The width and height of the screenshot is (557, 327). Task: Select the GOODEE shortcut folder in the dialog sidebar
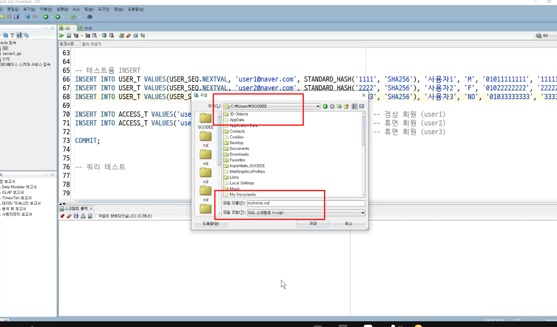205,121
